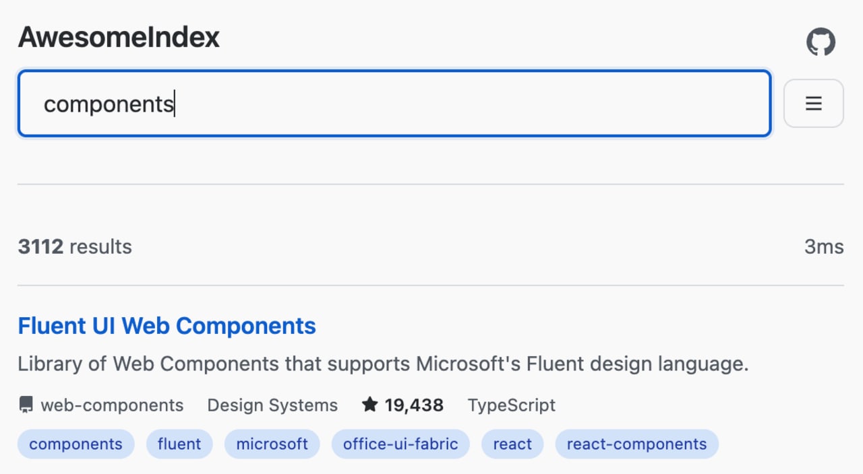Go to the AwesomeIndex home title
Image resolution: width=863 pixels, height=474 pixels.
119,37
